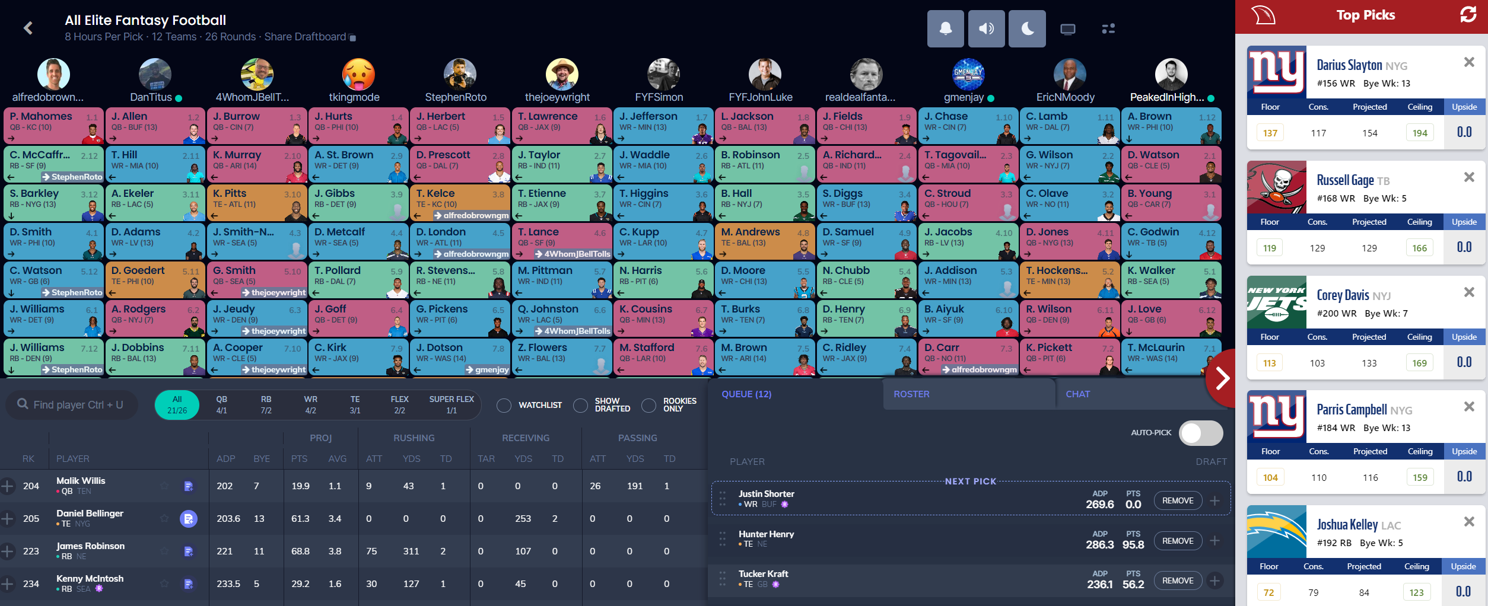Viewport: 1488px width, 606px height.
Task: Add Daniel Bellinger to queue with plus
Action: click(7, 519)
